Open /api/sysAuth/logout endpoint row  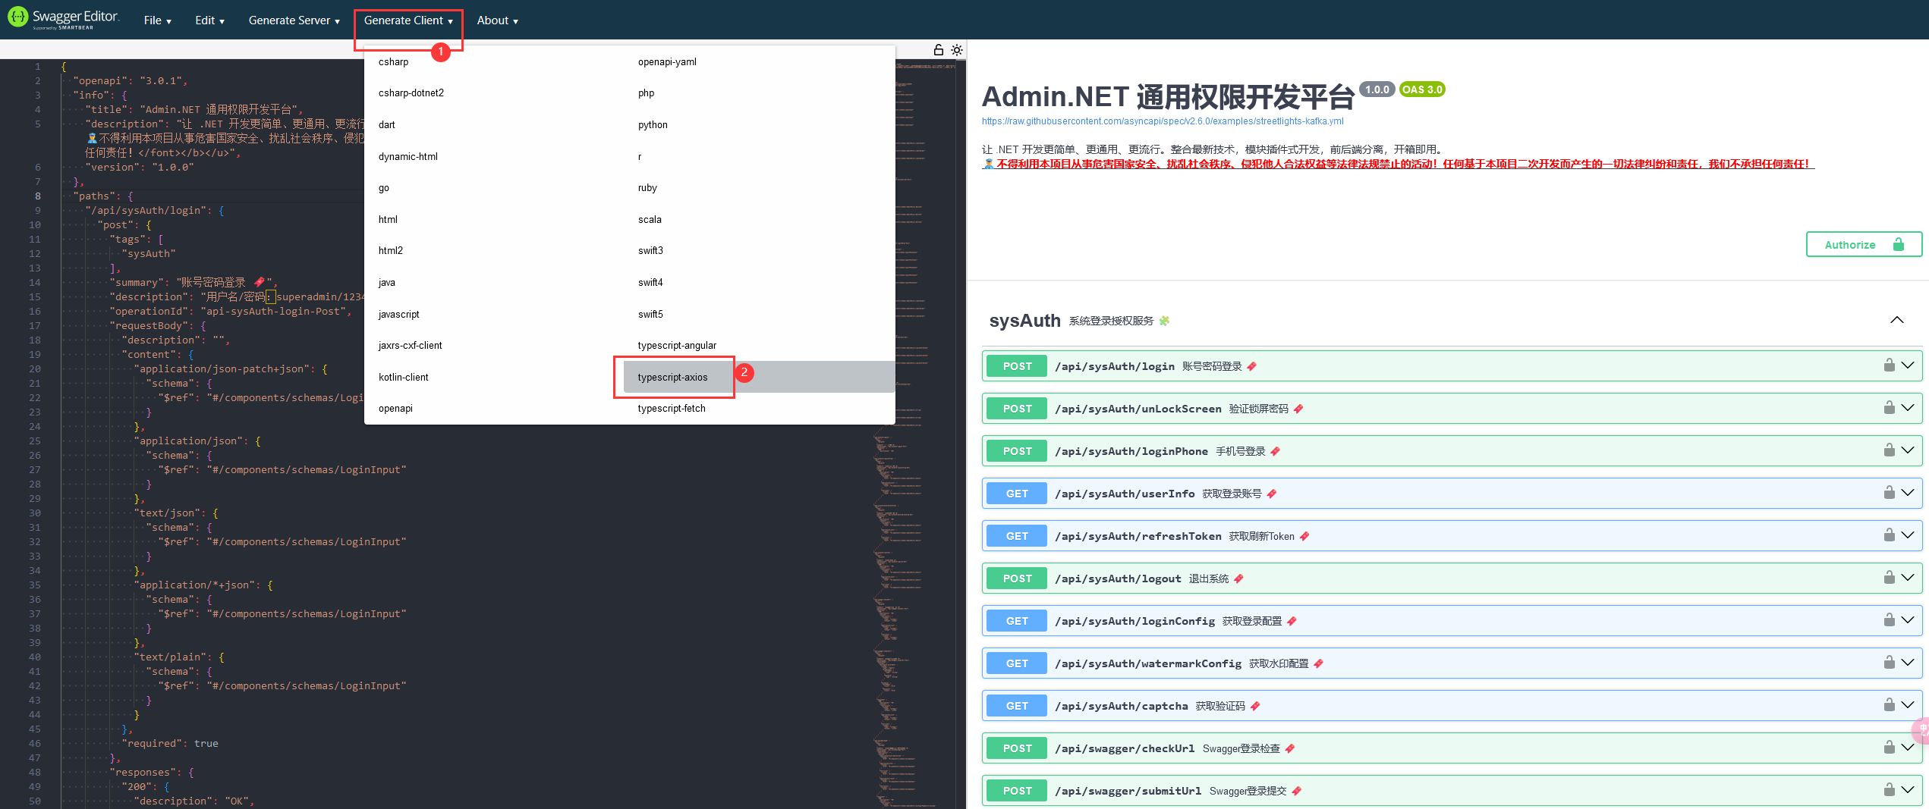[1451, 579]
